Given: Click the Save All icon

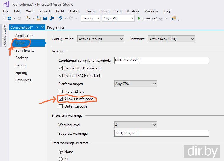Looking at the screenshot, I should pyautogui.click(x=51, y=18).
